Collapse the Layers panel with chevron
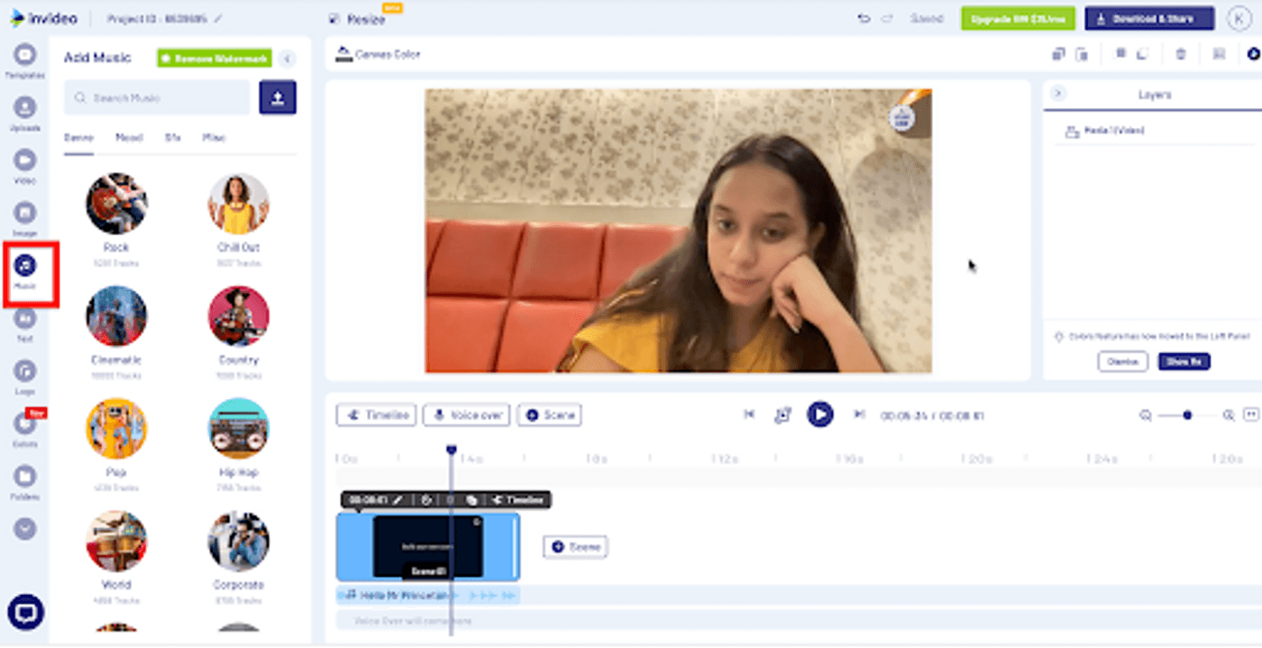 click(x=1058, y=94)
